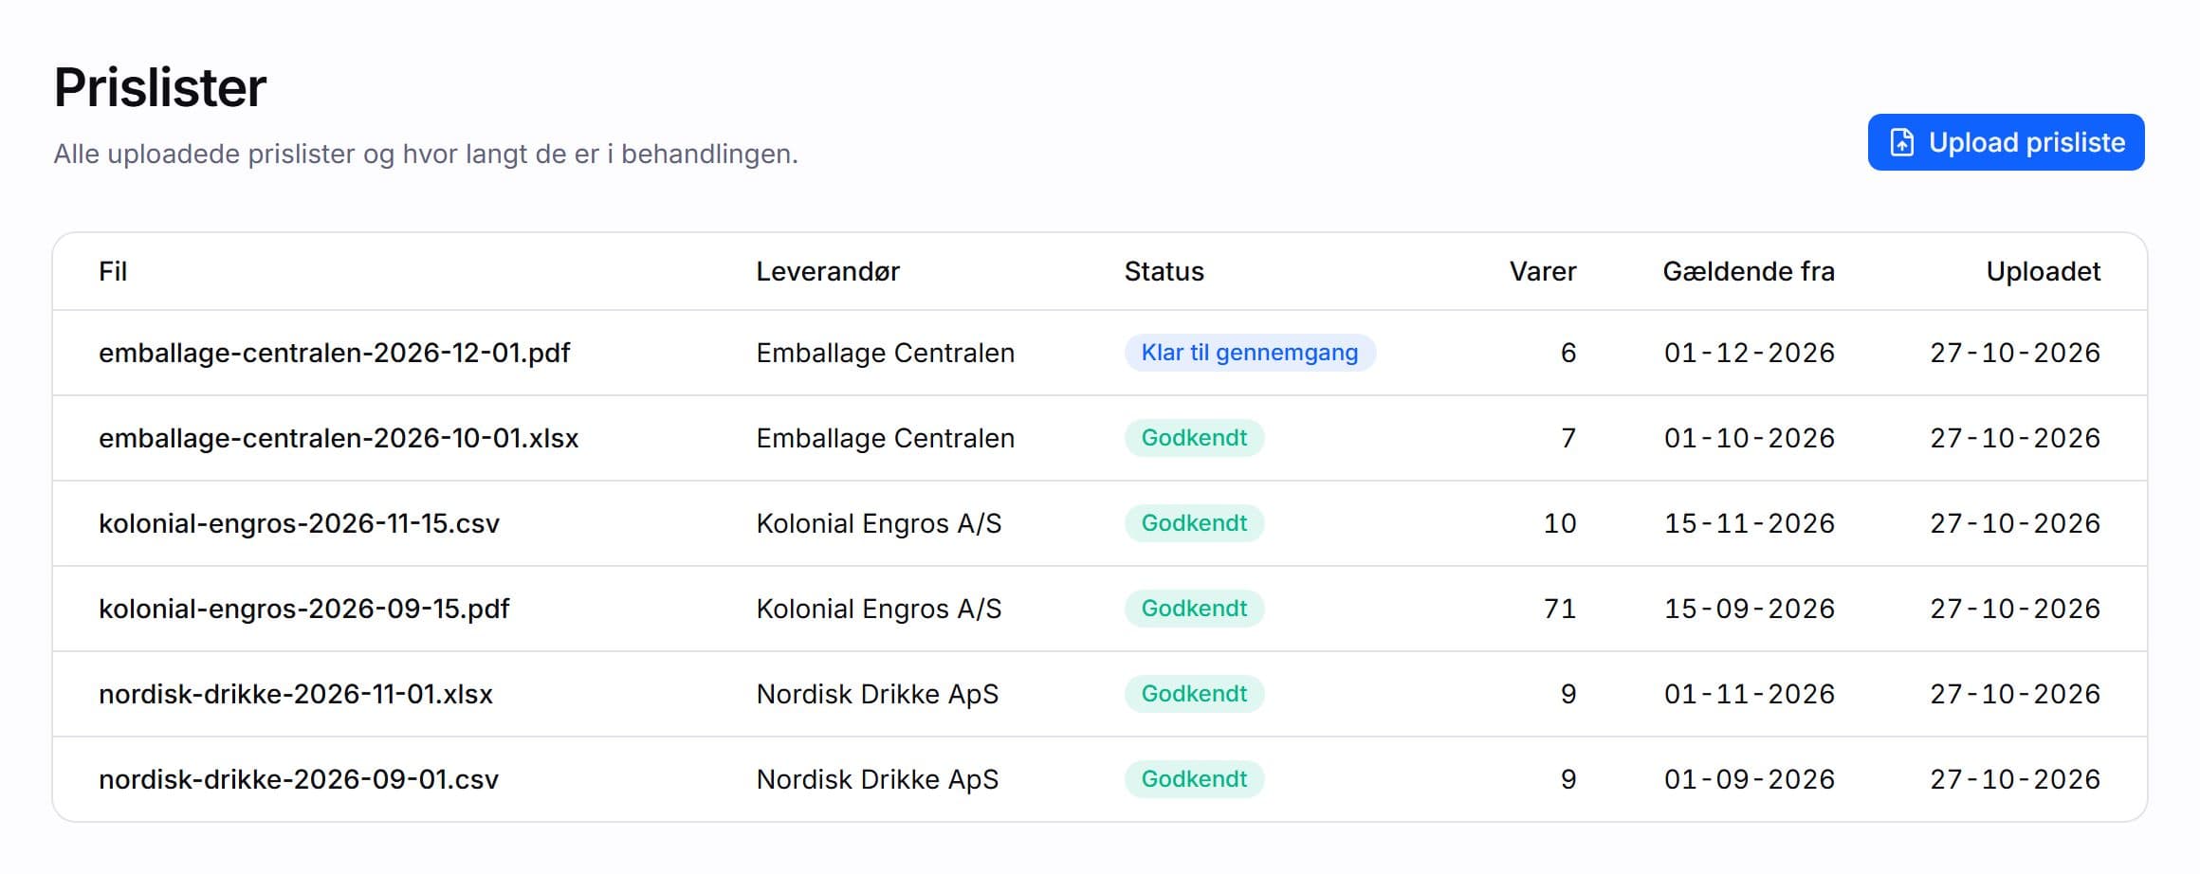Click Emballage Centralen supplier in first row
The image size is (2200, 874).
pos(886,353)
